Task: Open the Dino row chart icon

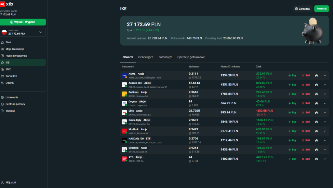Action: pyautogui.click(x=316, y=112)
